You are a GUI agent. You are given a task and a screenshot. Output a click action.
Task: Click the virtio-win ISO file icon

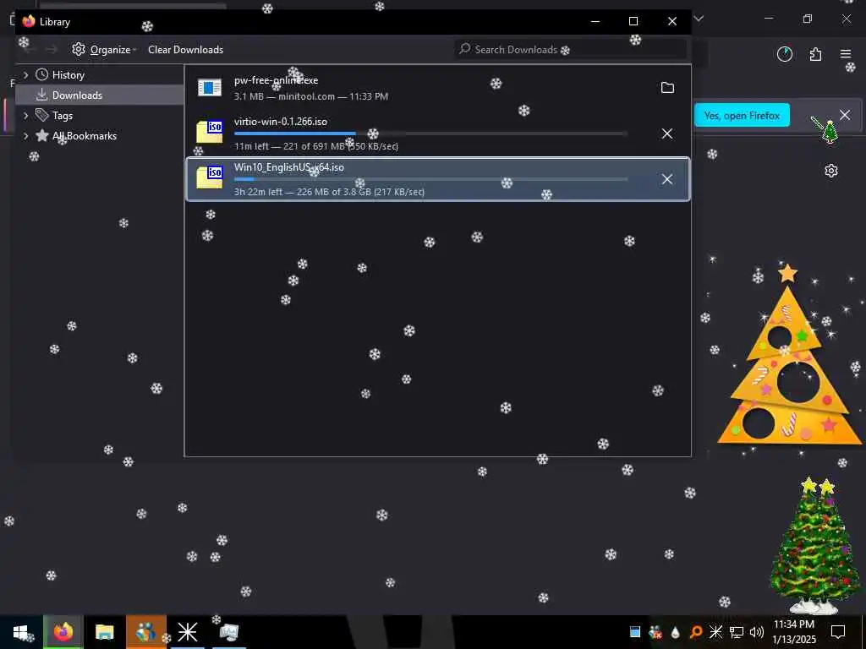click(x=210, y=133)
